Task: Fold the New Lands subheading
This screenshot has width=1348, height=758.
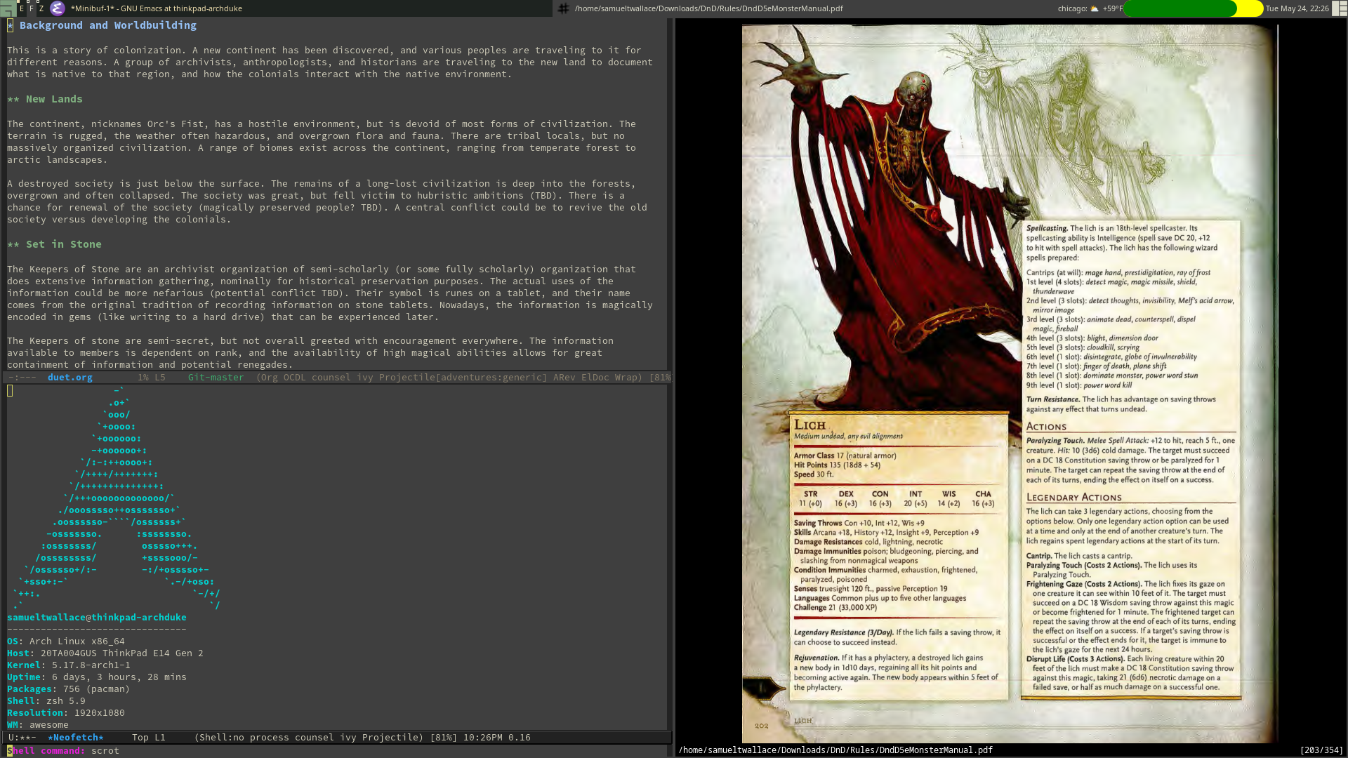Action: click(54, 99)
